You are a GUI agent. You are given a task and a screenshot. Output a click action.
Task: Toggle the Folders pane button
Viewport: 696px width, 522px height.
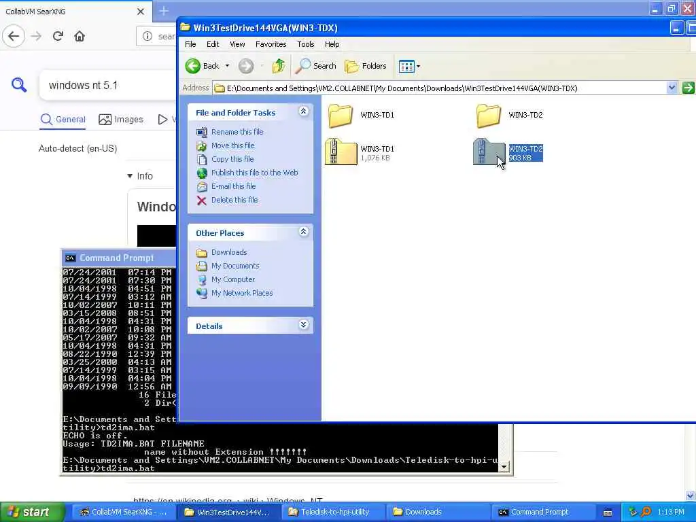pos(365,66)
